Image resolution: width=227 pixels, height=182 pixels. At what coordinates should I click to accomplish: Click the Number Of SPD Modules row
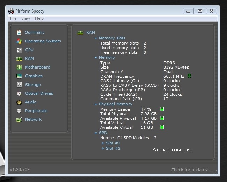(128, 138)
